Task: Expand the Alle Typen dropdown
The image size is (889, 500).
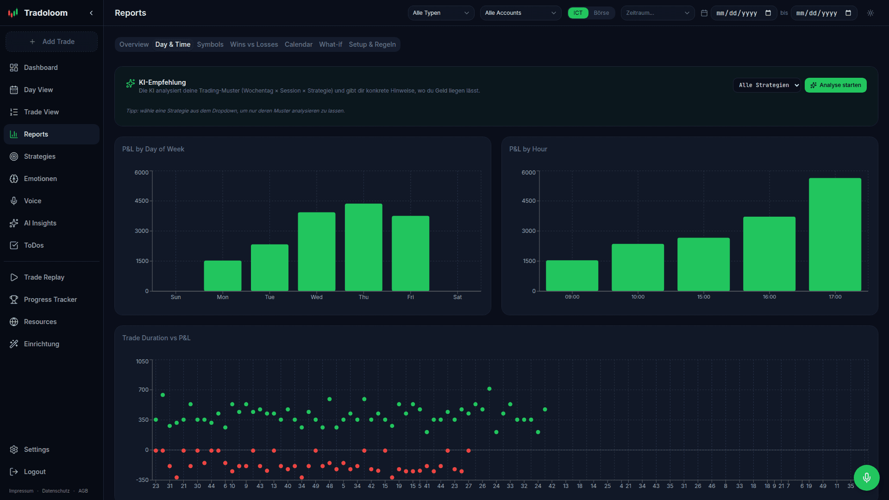Action: pos(441,13)
